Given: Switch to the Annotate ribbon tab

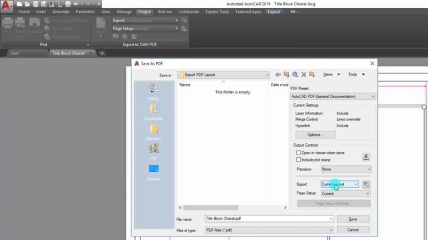Looking at the screenshot, I should (61, 12).
